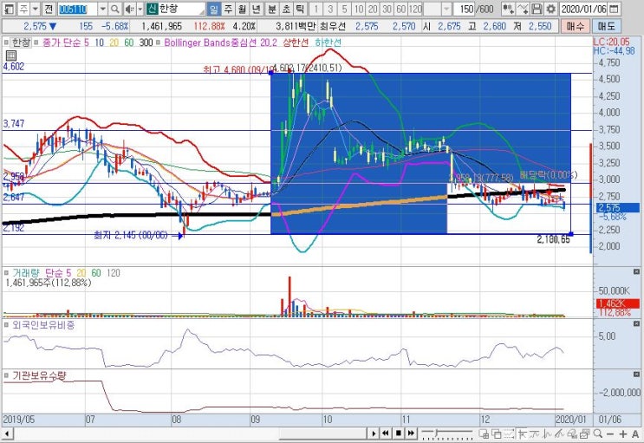Set interval to 30
The height and width of the screenshot is (443, 644).
[x=387, y=9]
